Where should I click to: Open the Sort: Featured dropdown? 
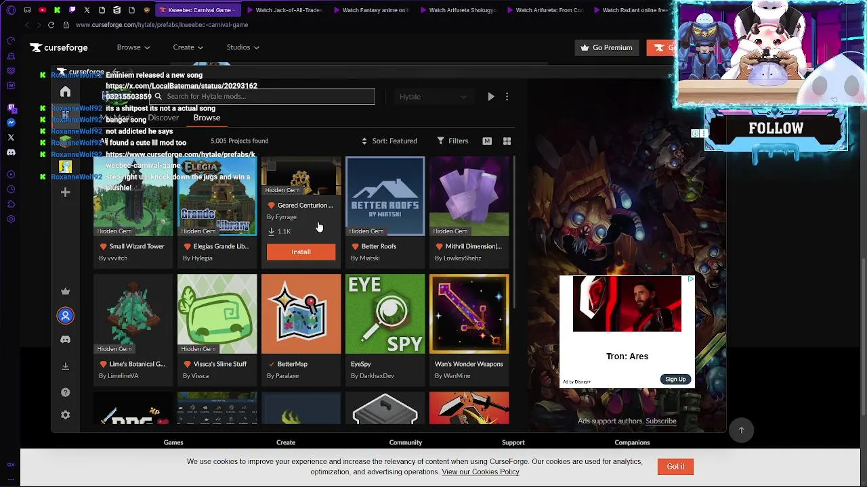point(389,141)
